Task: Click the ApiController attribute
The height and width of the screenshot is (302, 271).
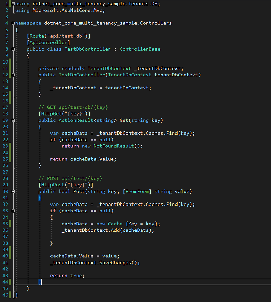Action: (48, 42)
